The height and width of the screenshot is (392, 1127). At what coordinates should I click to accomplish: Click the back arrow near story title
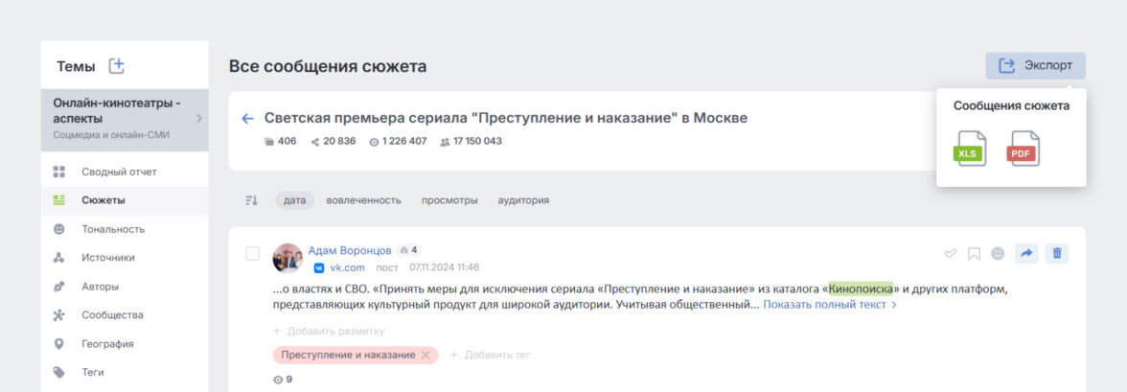247,118
